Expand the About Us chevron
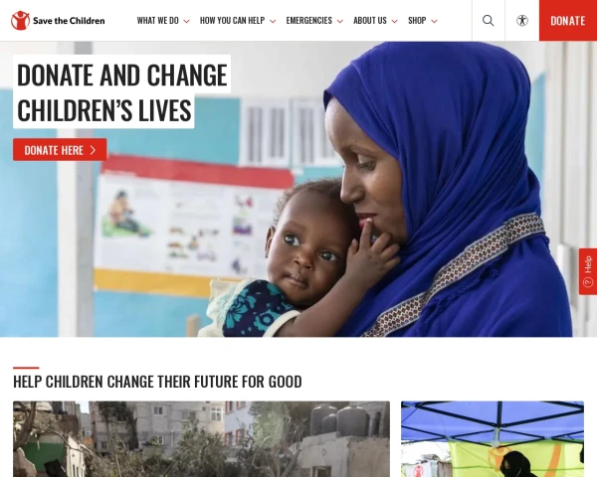The height and width of the screenshot is (477, 597). [394, 21]
